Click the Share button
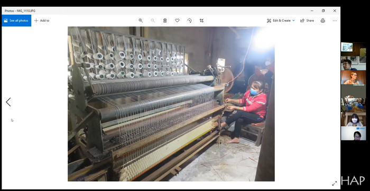The height and width of the screenshot is (191, 370). tap(307, 21)
